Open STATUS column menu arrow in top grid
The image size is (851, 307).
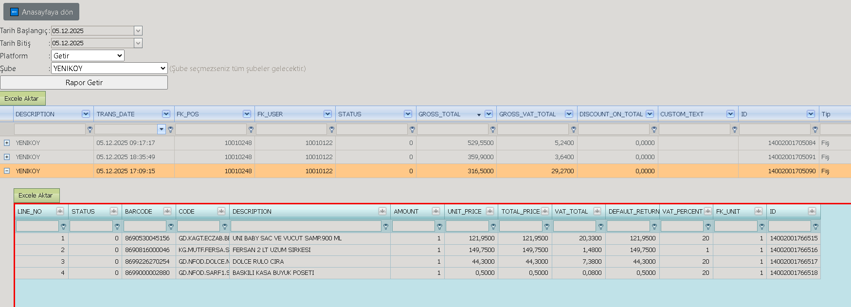click(x=408, y=114)
